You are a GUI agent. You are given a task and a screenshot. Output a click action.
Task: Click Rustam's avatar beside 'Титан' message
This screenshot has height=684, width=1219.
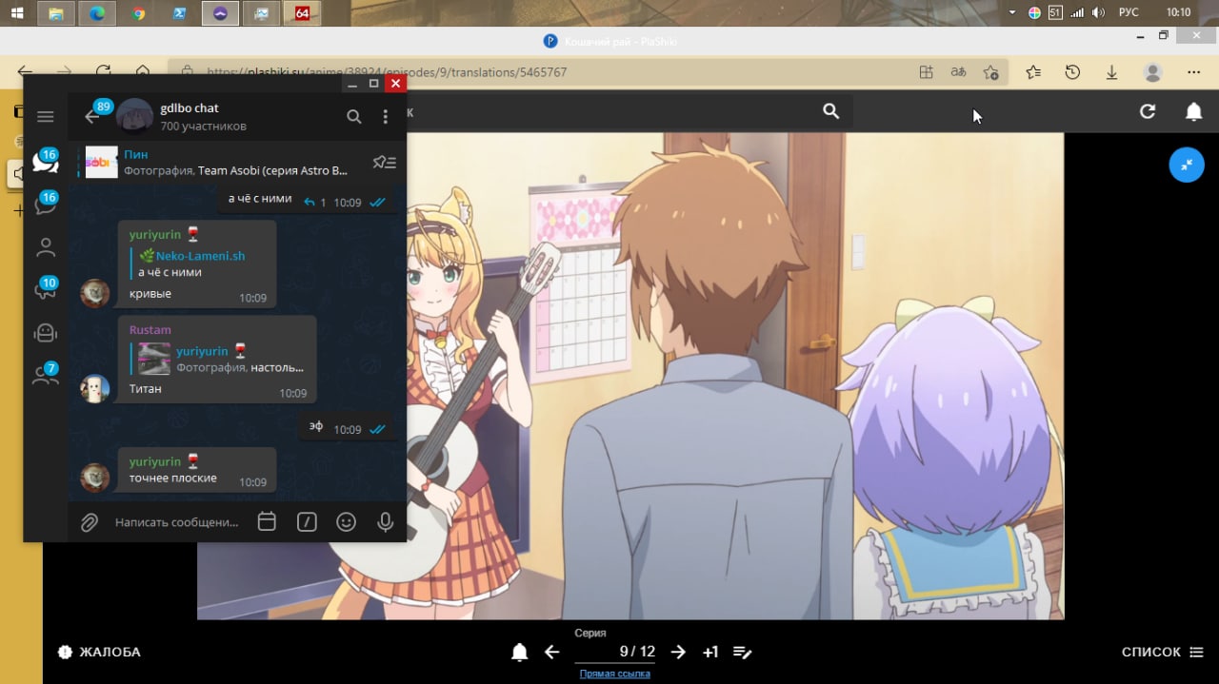94,388
